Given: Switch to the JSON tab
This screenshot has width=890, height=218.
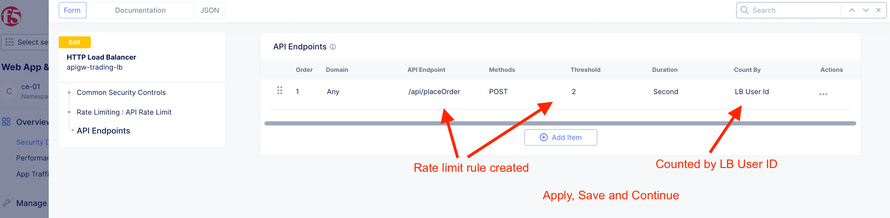Looking at the screenshot, I should pos(209,10).
